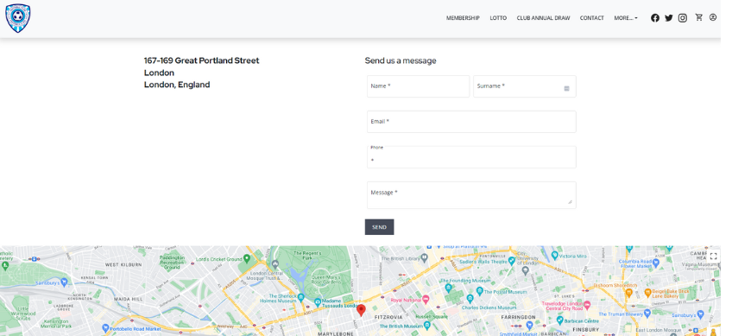Select the British Library marker
The width and height of the screenshot is (751, 336).
424,258
